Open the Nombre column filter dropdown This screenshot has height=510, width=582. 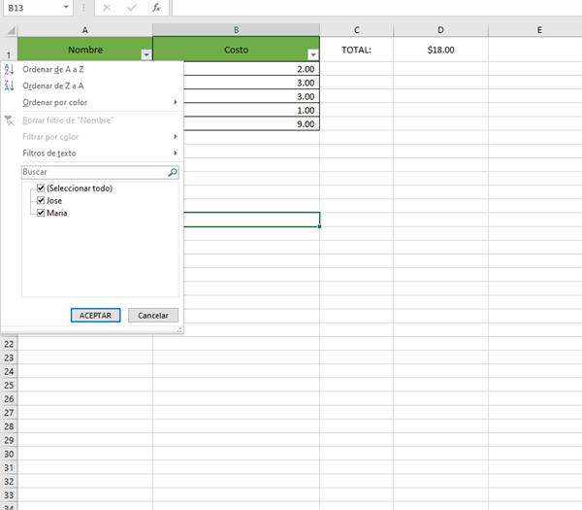(x=146, y=55)
